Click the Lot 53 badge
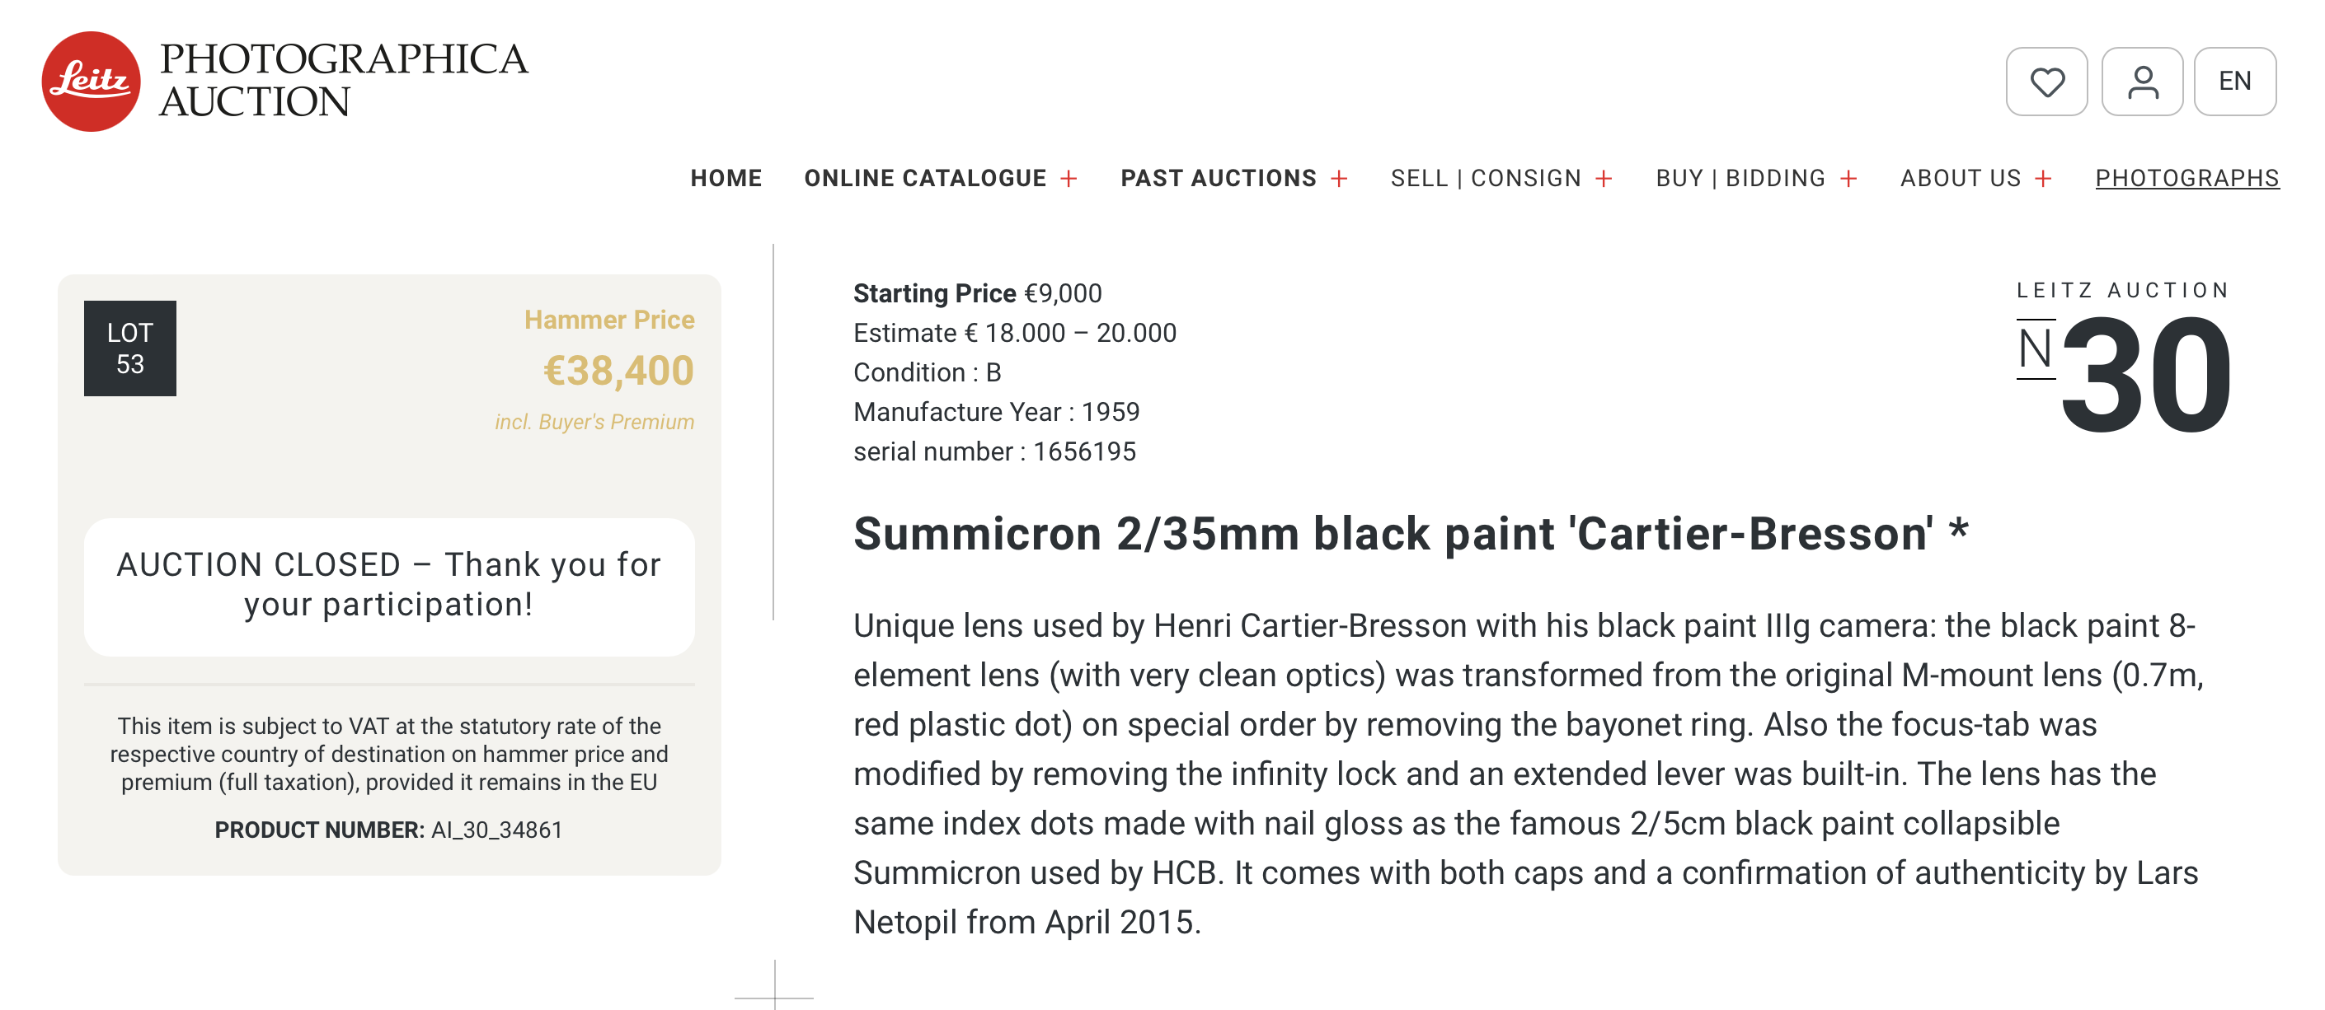 [130, 348]
